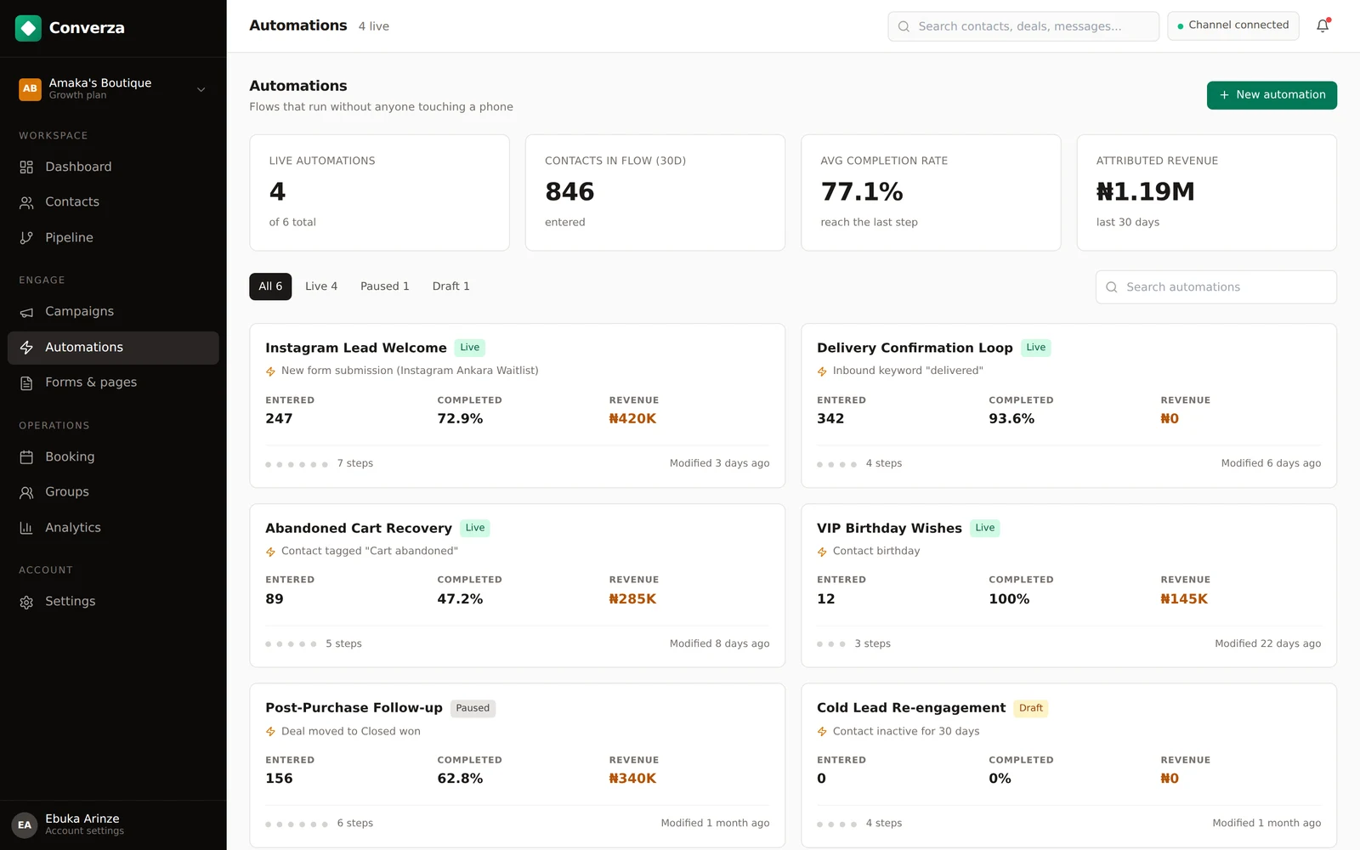
Task: Click the 93.6% completed value
Action: coord(1011,419)
